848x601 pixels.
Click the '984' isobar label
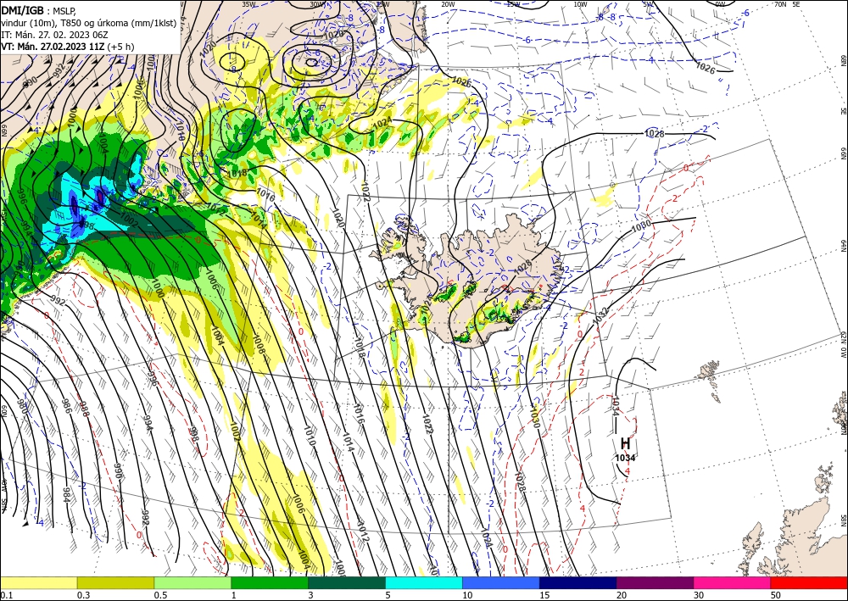click(66, 496)
